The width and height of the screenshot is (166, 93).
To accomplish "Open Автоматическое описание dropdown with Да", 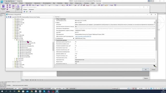I will click(155, 26).
